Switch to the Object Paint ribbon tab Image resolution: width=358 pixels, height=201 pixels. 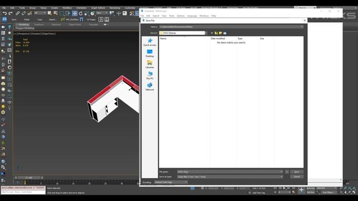(x=75, y=25)
